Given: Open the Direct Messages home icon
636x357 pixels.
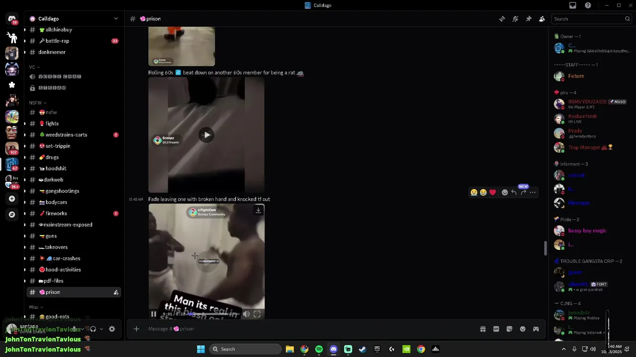Looking at the screenshot, I should click(x=12, y=20).
